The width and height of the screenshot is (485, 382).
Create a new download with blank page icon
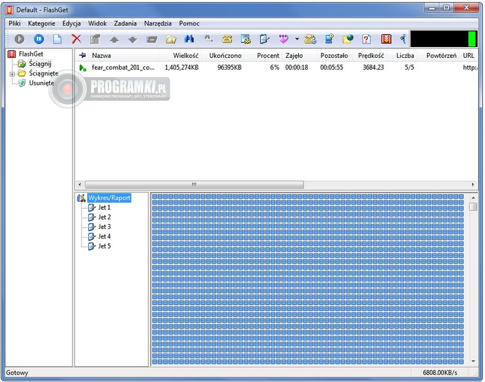(57, 39)
